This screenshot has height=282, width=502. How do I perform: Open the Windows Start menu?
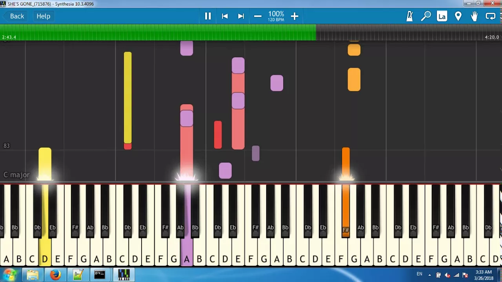coord(9,275)
